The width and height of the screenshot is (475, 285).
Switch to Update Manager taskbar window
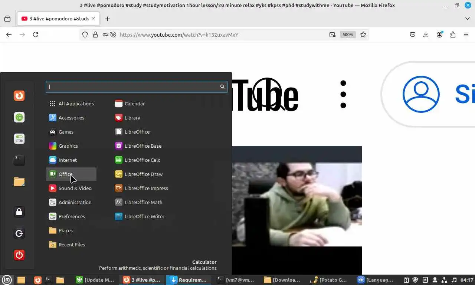click(95, 280)
